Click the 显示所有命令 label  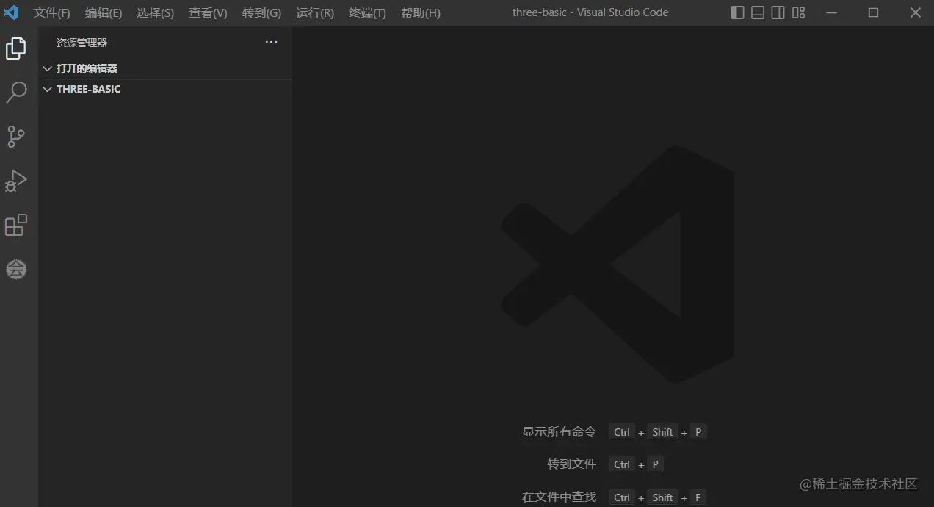(x=559, y=432)
